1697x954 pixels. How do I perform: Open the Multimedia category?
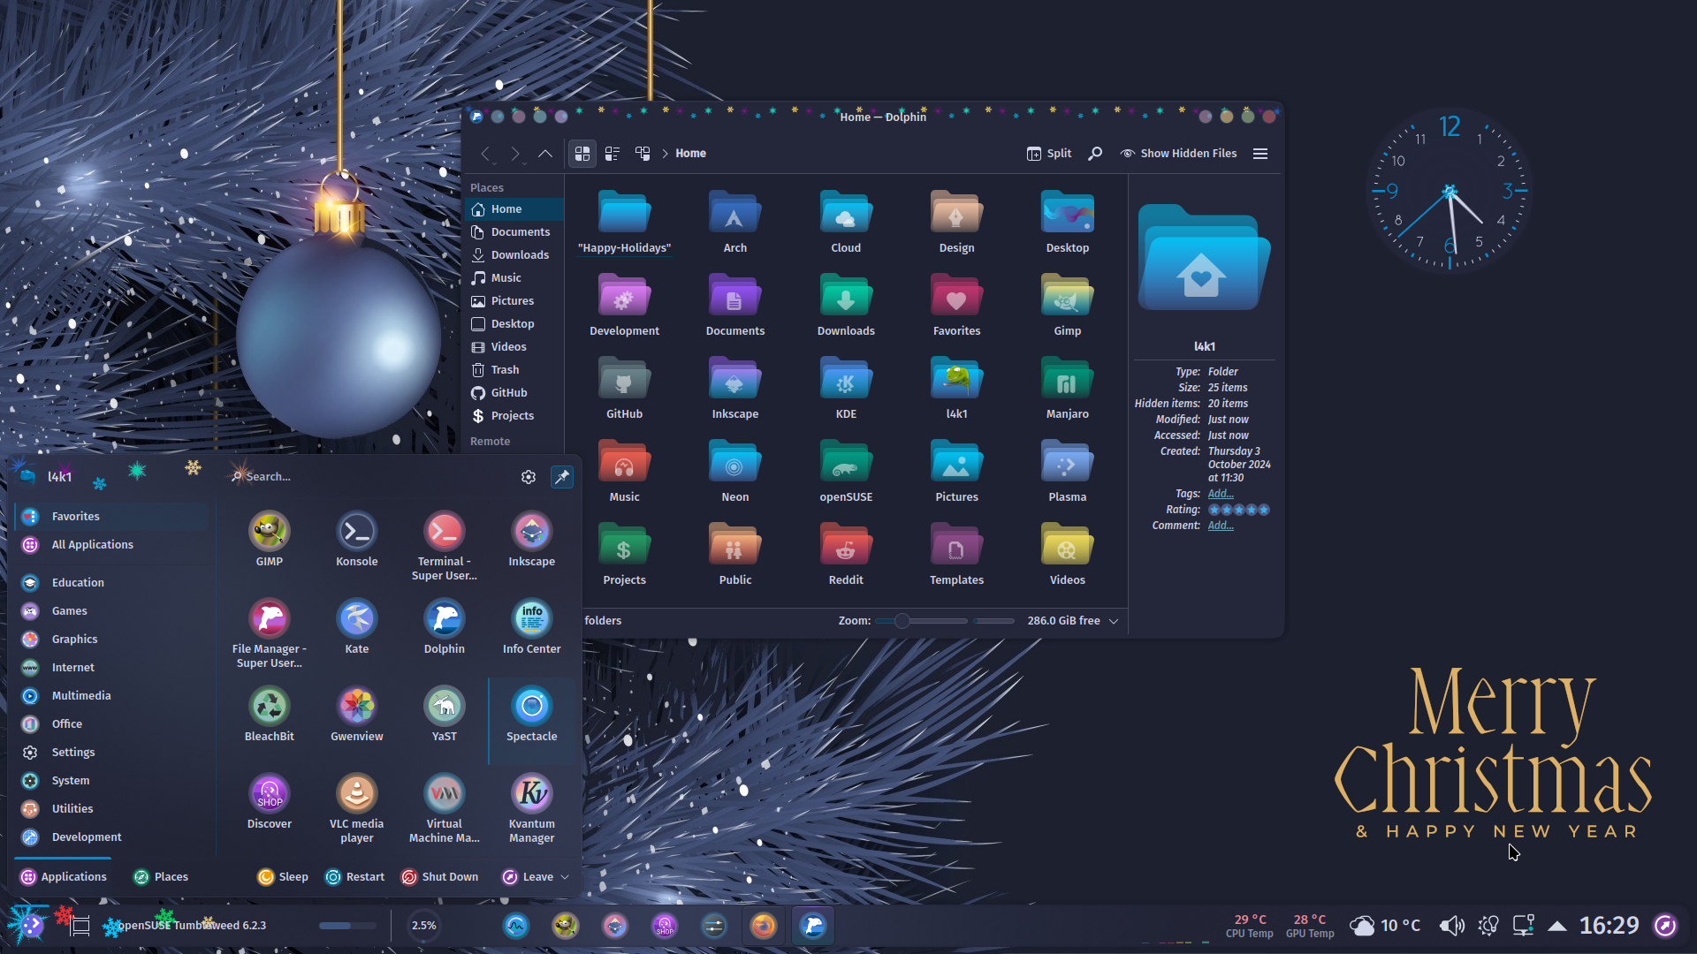[111, 696]
